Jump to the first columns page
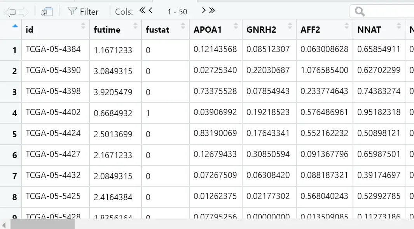 point(142,11)
